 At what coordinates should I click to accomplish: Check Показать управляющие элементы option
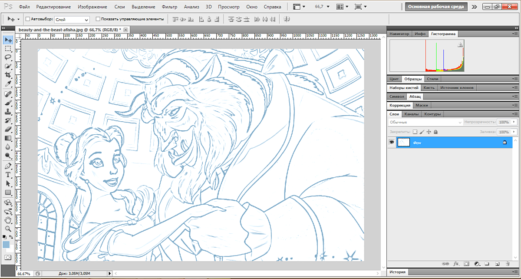[x=98, y=19]
